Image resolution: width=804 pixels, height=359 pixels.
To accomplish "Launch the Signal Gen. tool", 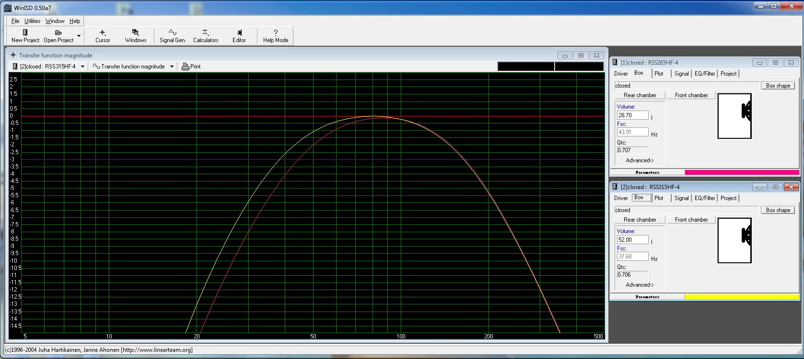I will pos(173,36).
